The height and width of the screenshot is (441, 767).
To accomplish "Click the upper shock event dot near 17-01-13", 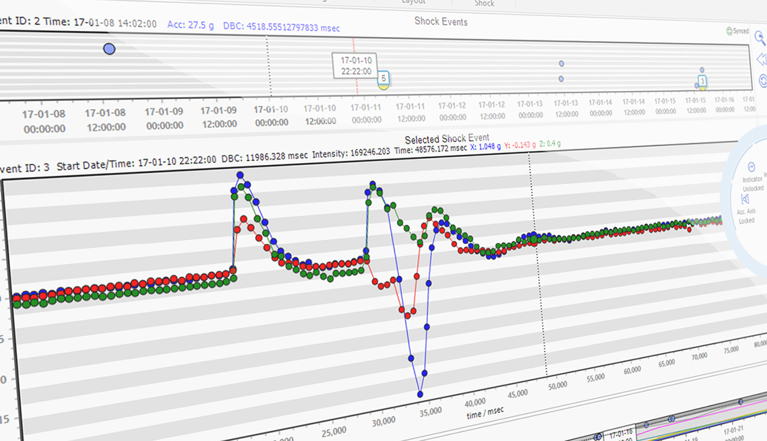I will [x=561, y=63].
